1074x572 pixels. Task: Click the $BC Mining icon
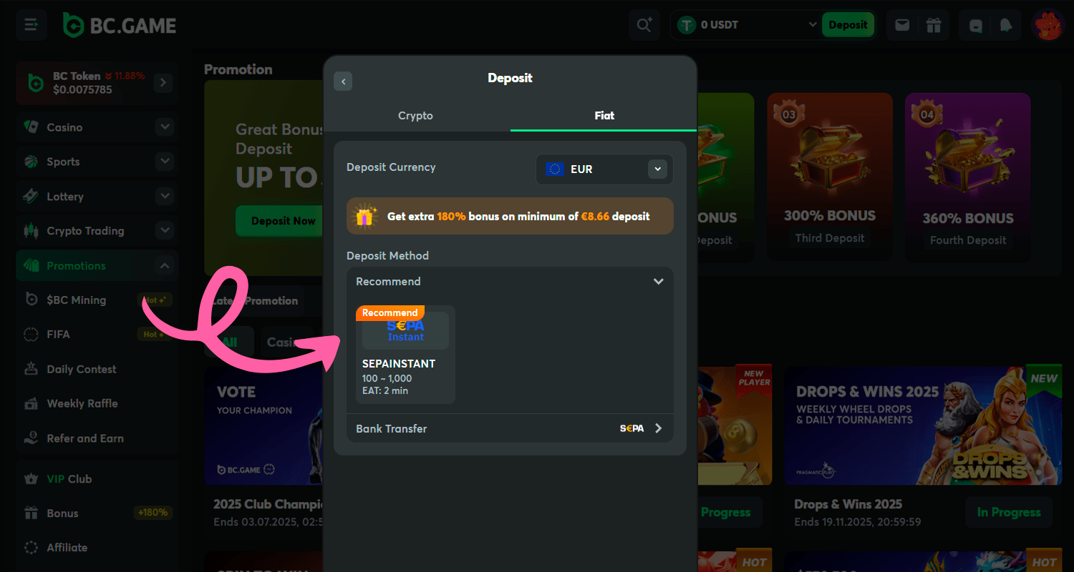click(31, 300)
